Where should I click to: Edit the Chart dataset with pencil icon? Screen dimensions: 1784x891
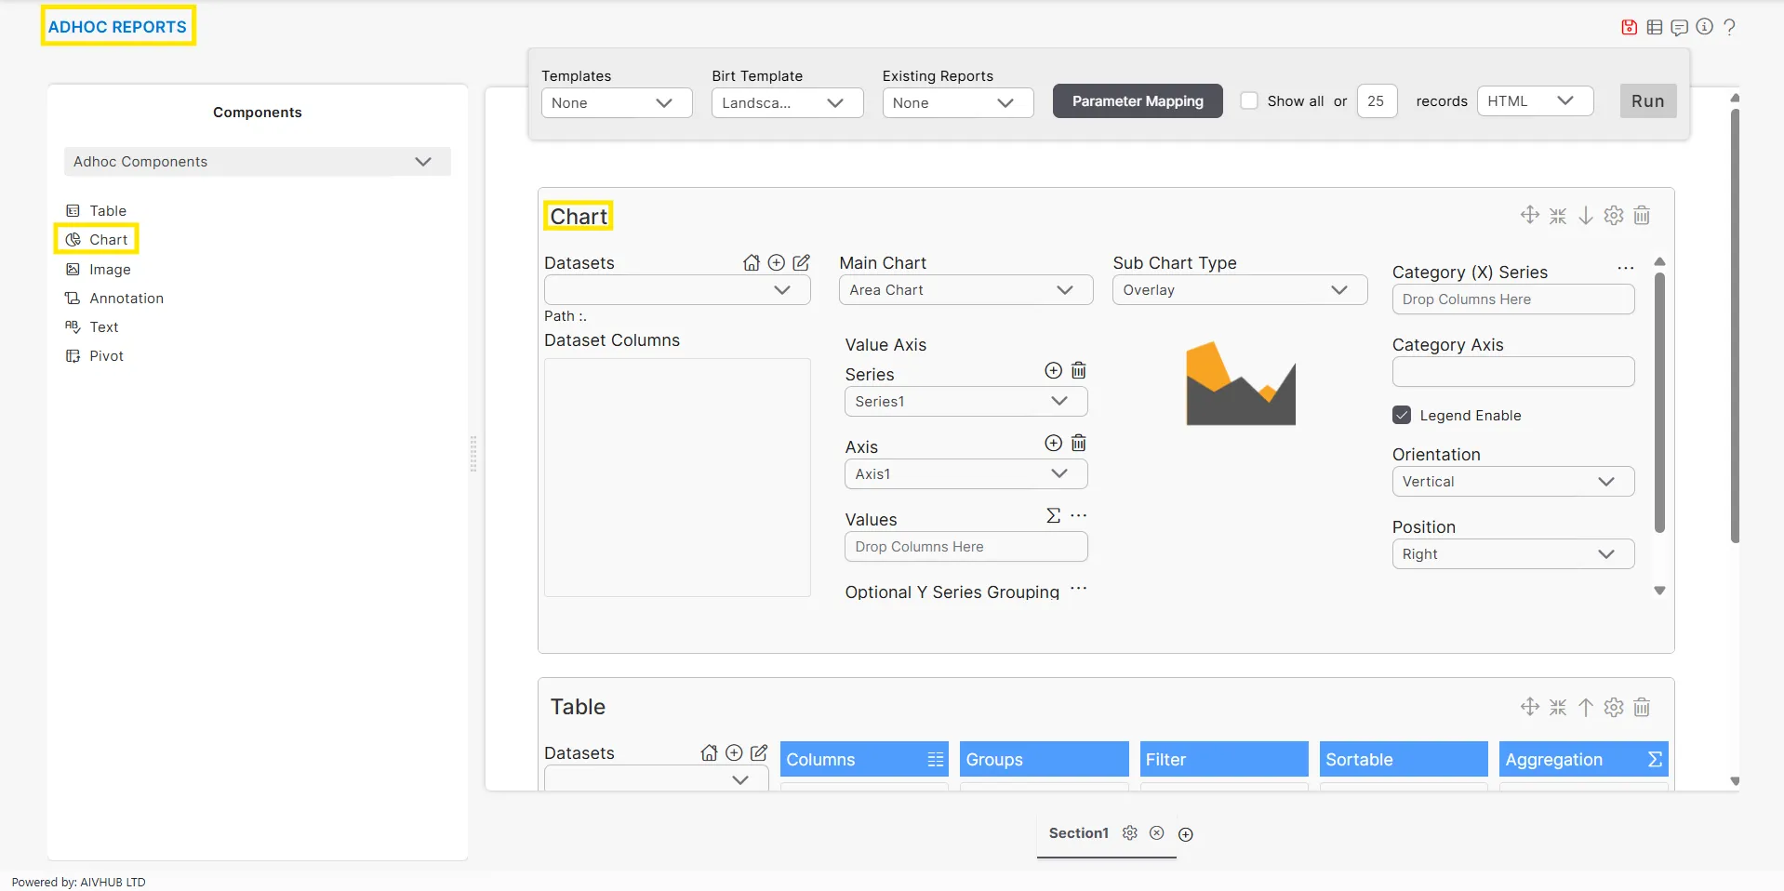click(x=801, y=263)
